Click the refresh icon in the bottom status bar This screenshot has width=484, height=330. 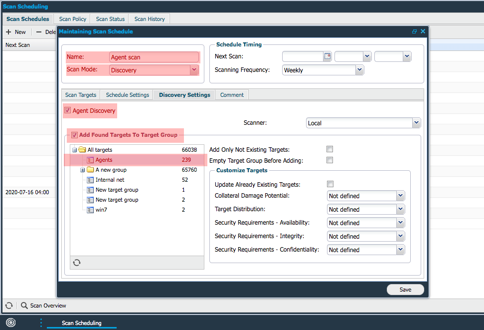pos(8,305)
